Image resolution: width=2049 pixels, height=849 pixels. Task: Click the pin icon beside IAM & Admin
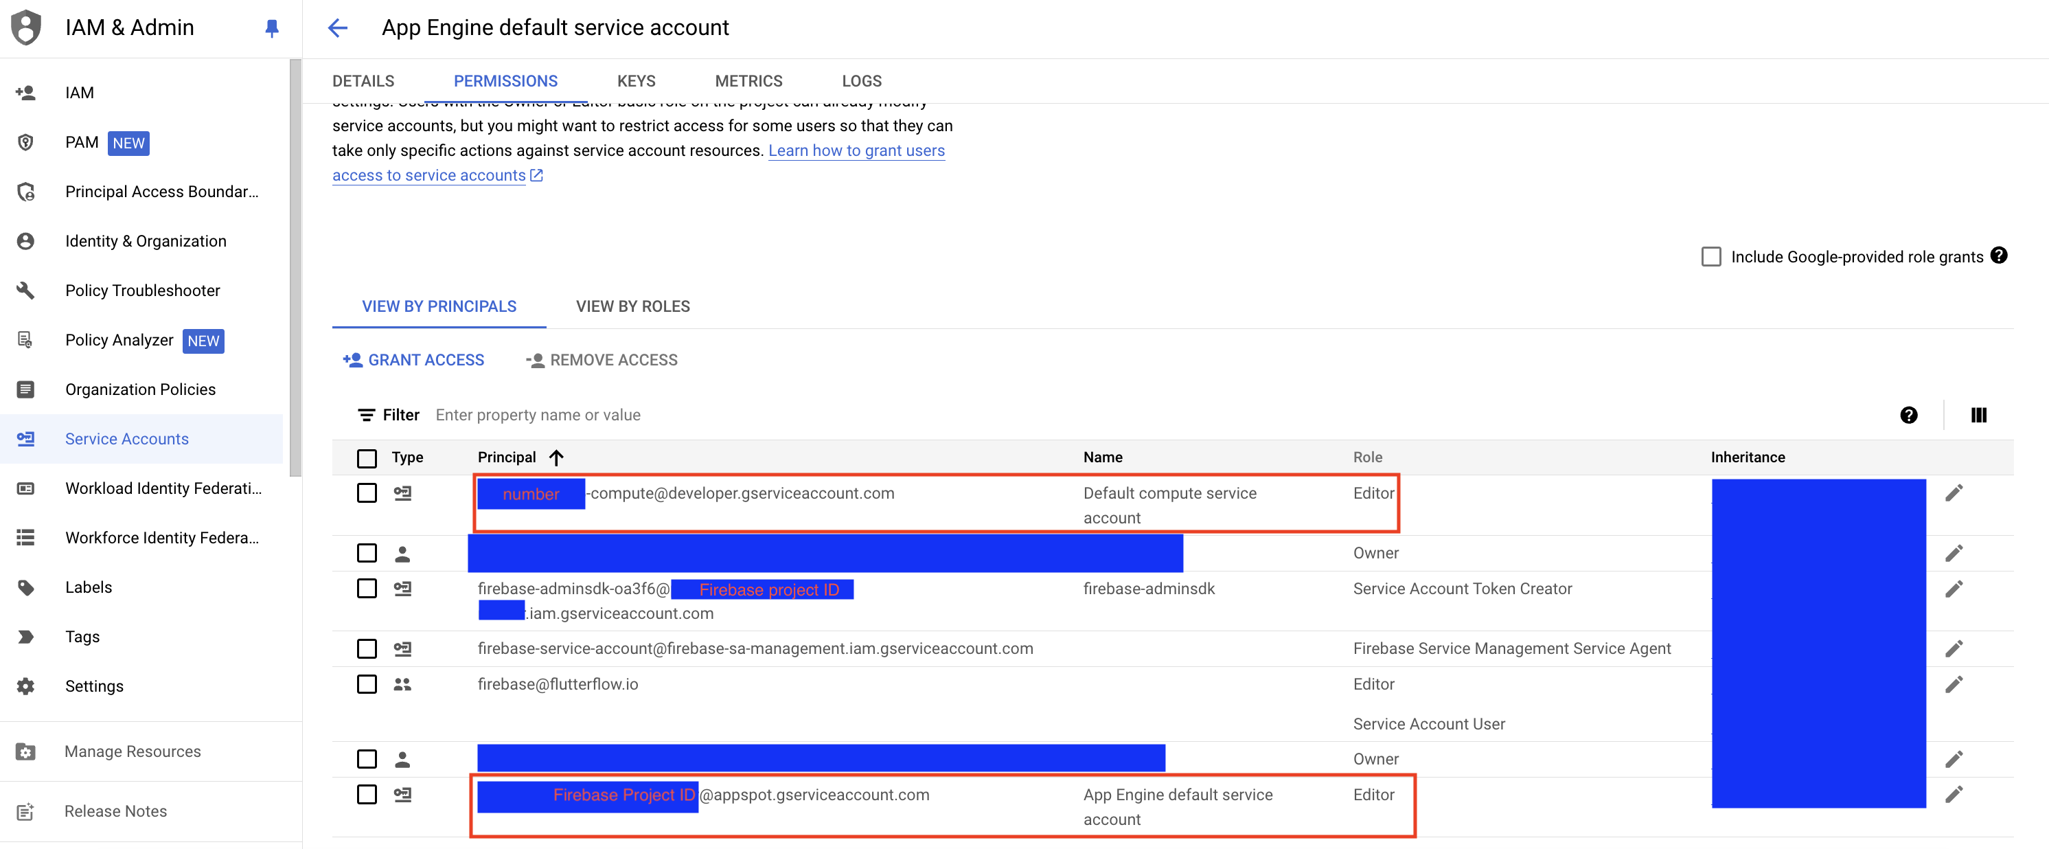[272, 29]
